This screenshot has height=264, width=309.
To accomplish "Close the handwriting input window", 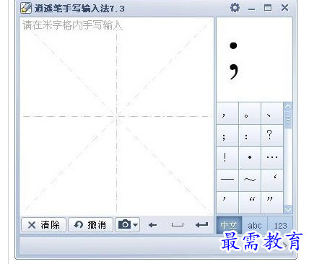I will [x=284, y=8].
